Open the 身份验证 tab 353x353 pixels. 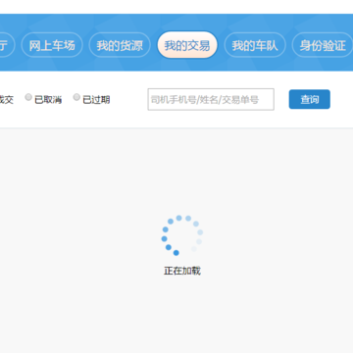[323, 45]
